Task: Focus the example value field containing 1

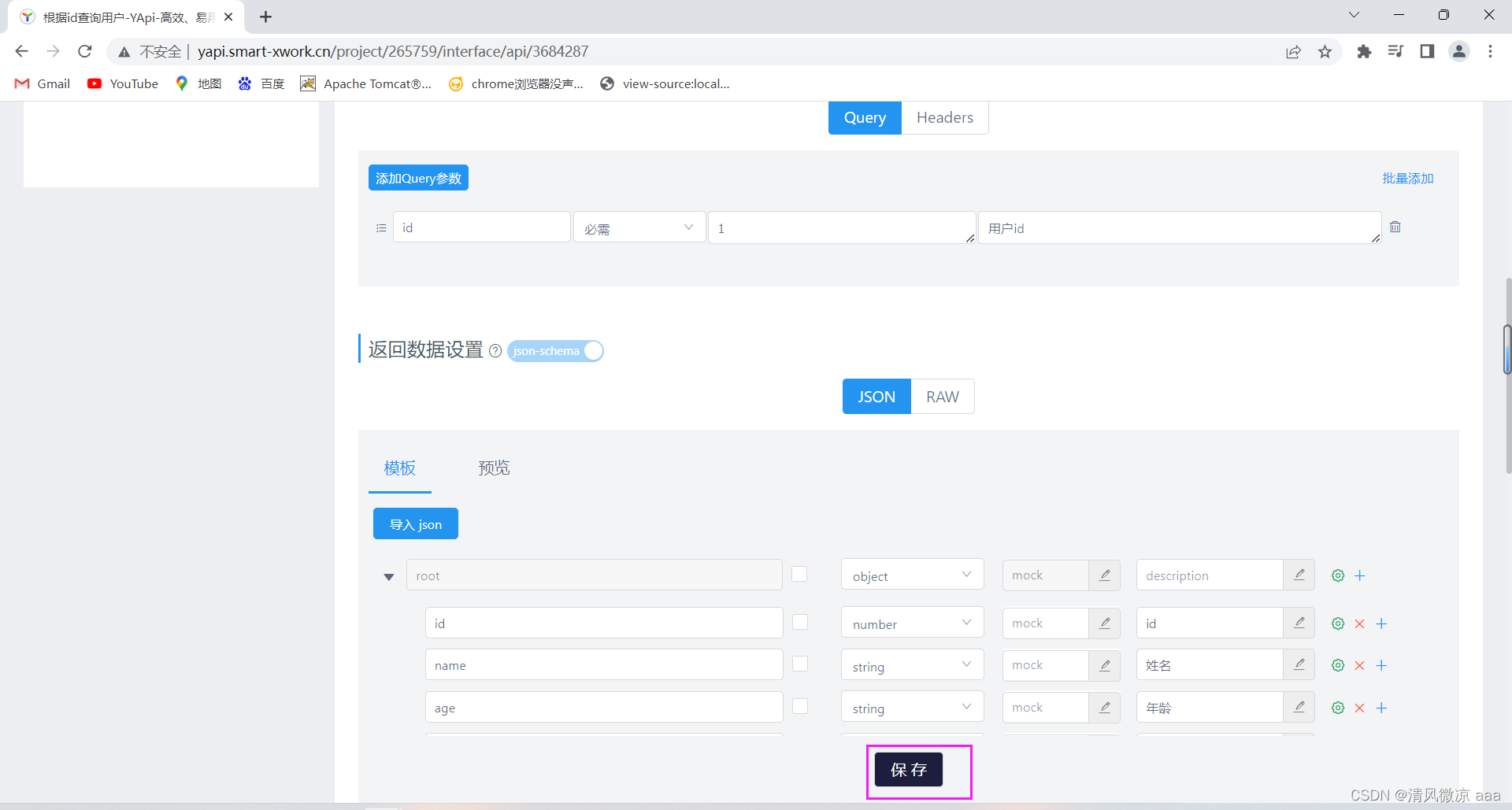Action: 842,227
